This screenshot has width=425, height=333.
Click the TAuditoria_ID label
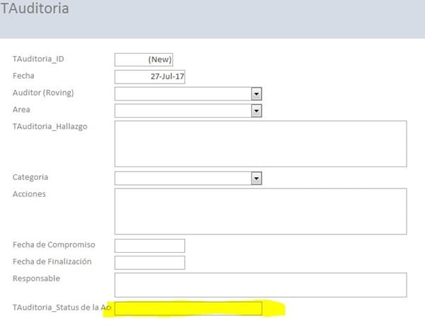point(38,59)
